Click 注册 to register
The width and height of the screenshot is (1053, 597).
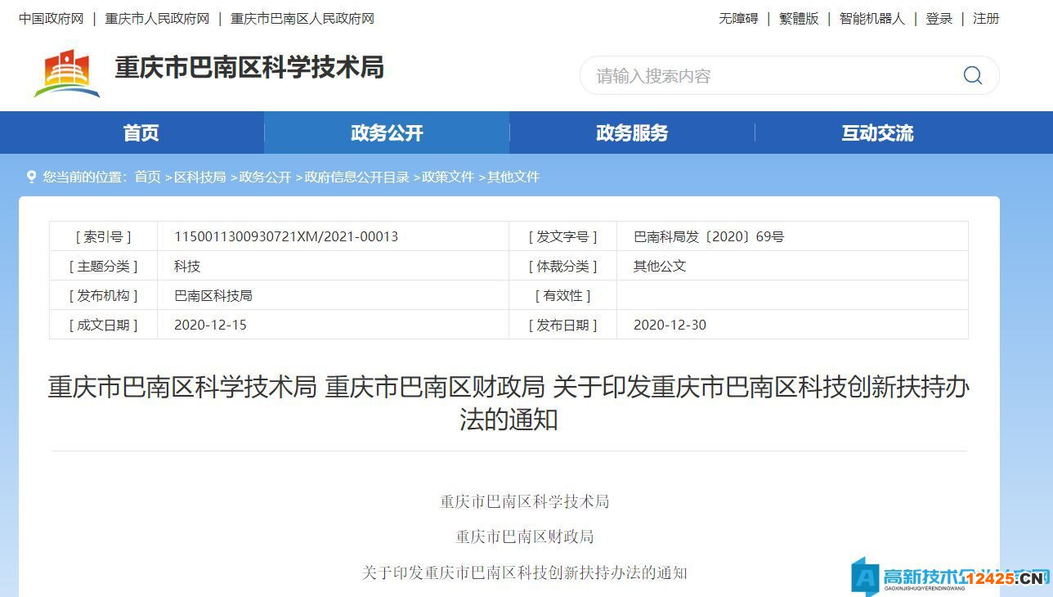pos(984,18)
